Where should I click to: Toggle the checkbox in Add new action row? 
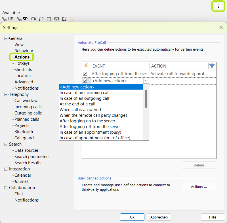85,81
